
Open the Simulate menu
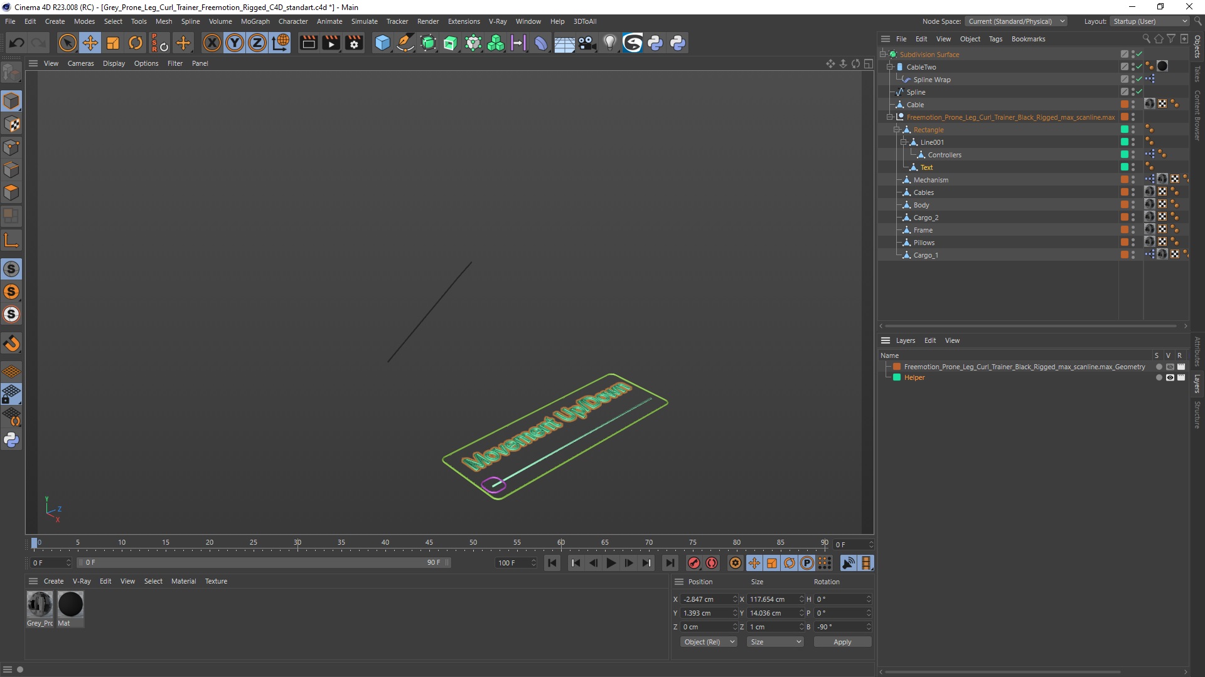tap(364, 21)
